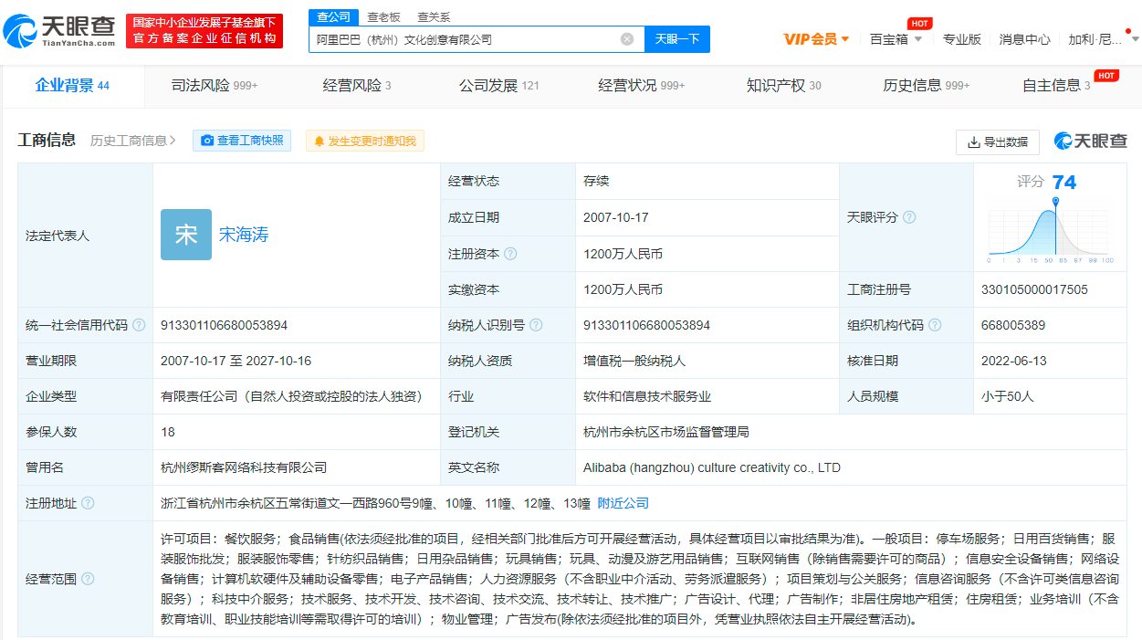Image resolution: width=1142 pixels, height=640 pixels.
Task: Click the help icon next to 注册资本
Action: point(510,254)
